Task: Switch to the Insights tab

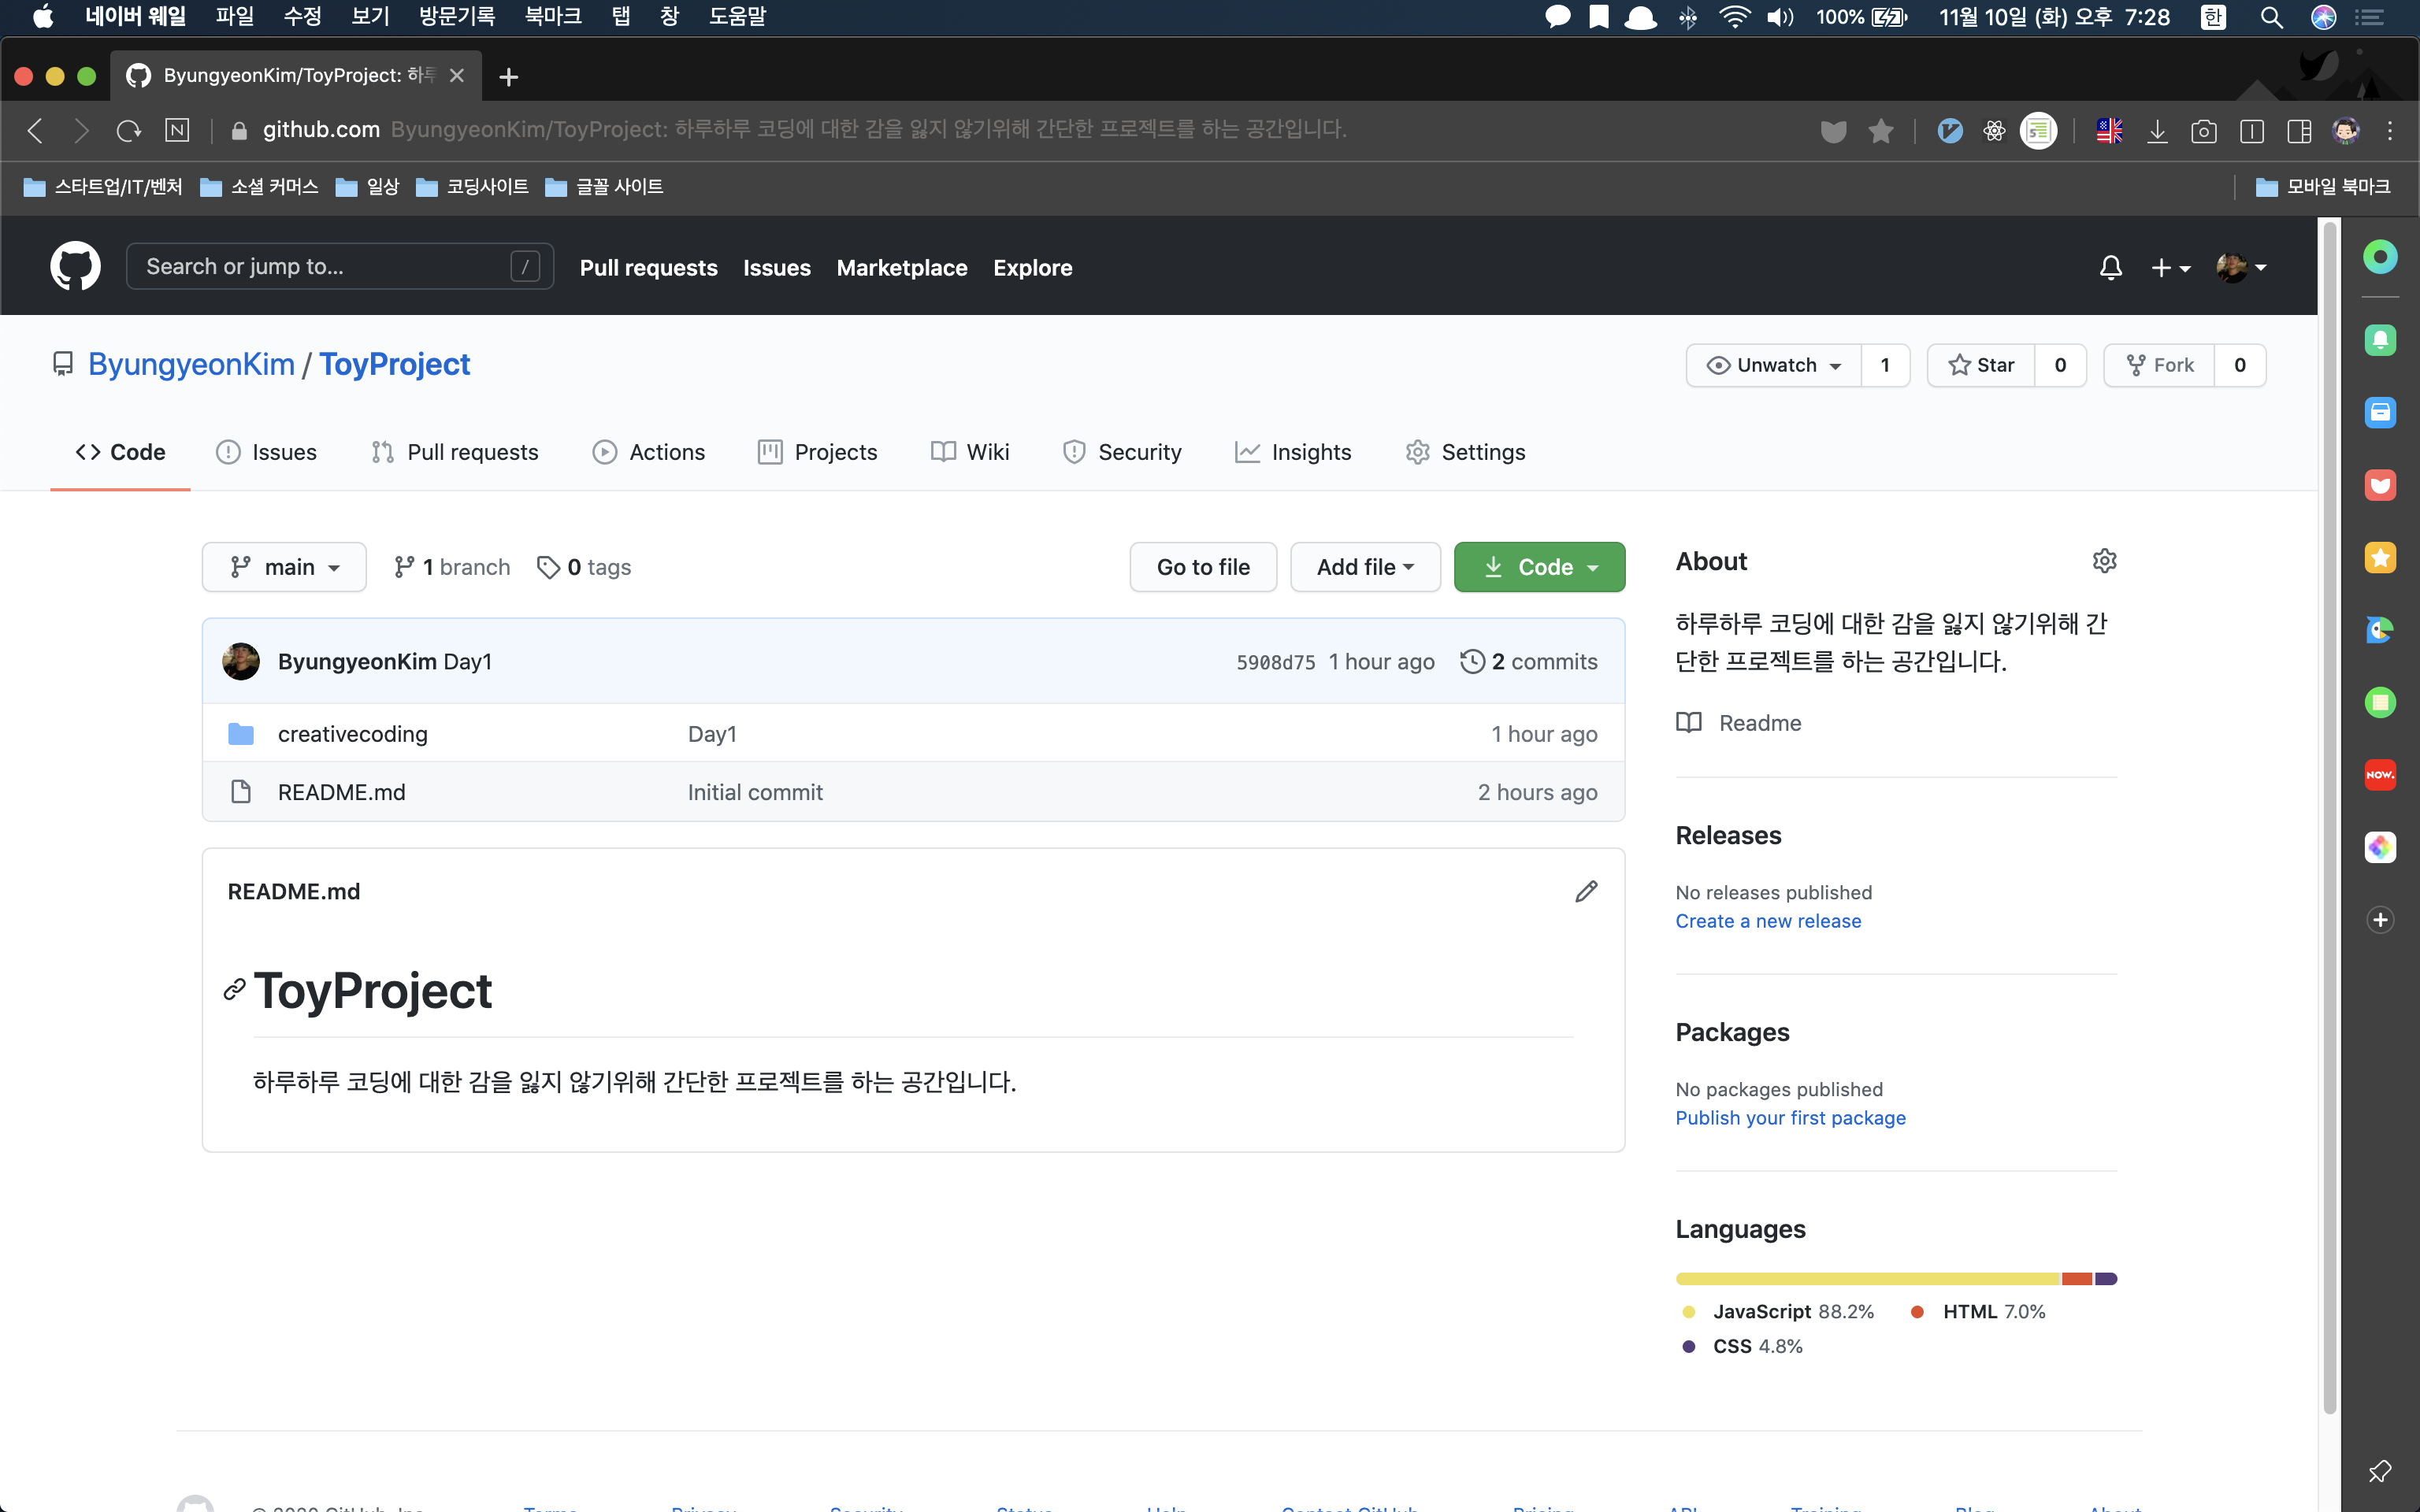Action: (1293, 452)
